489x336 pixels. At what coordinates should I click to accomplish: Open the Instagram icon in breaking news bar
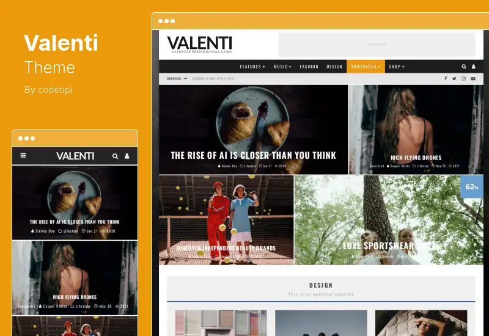click(x=464, y=79)
